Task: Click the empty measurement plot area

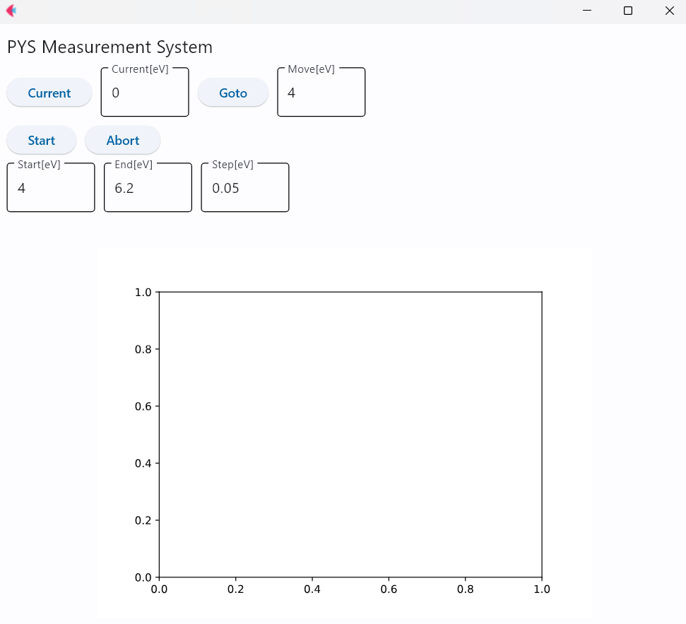Action: click(x=350, y=434)
